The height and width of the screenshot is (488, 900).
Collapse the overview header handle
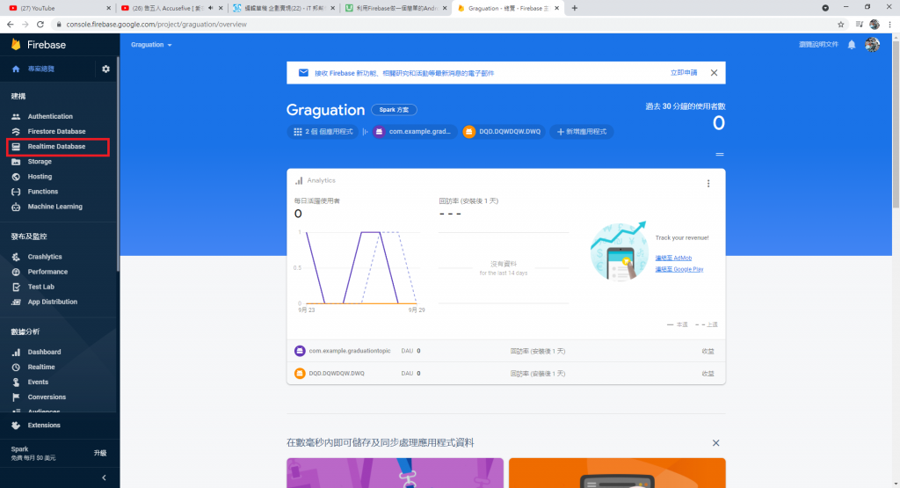719,155
